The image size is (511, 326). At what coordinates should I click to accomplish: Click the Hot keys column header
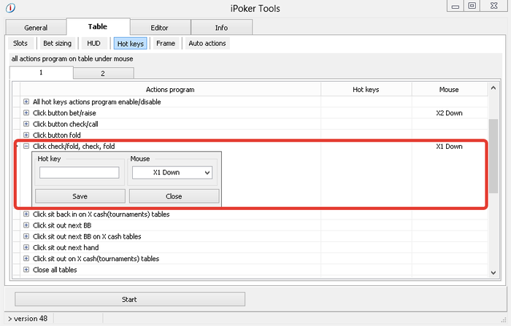pos(366,90)
